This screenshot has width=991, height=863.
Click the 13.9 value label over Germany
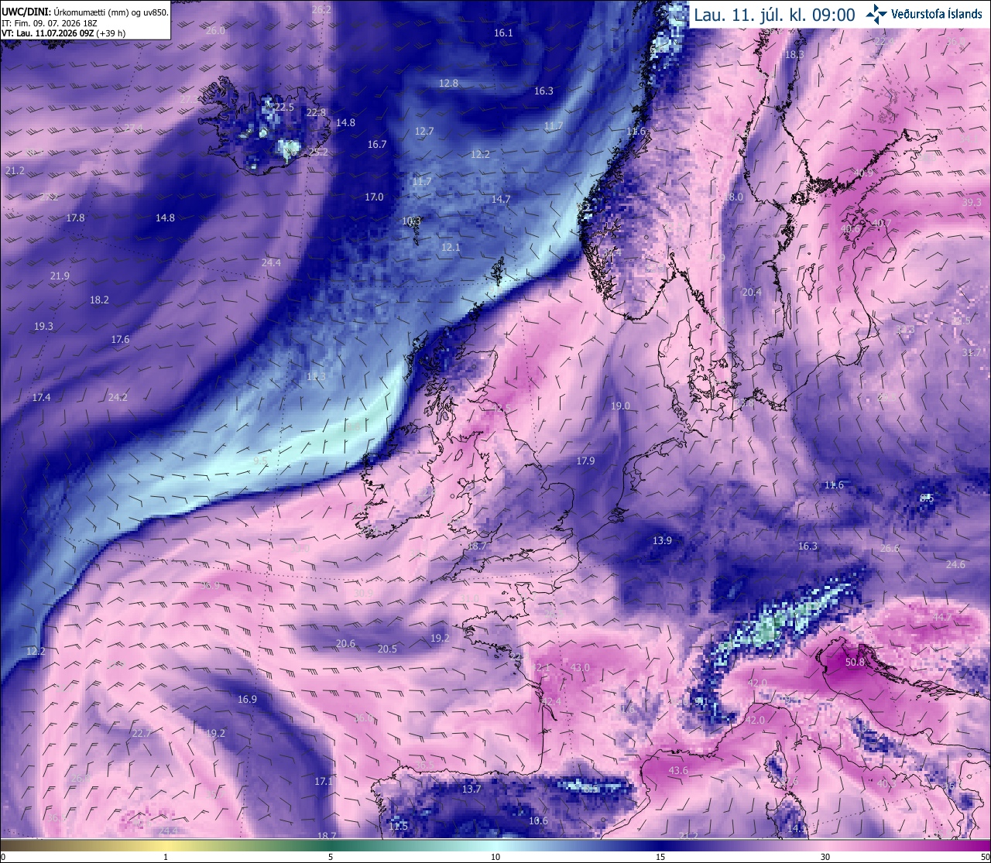tap(662, 541)
